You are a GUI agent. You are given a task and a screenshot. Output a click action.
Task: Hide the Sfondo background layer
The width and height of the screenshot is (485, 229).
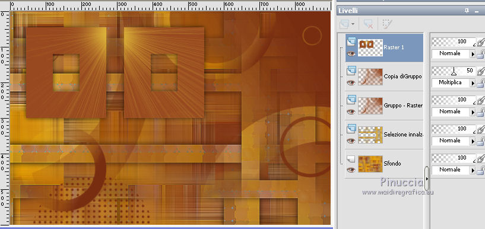(351, 170)
